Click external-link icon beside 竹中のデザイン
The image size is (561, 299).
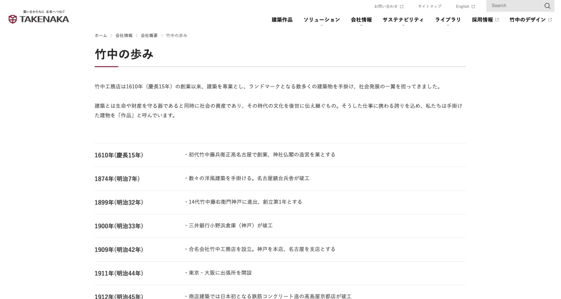click(x=550, y=20)
